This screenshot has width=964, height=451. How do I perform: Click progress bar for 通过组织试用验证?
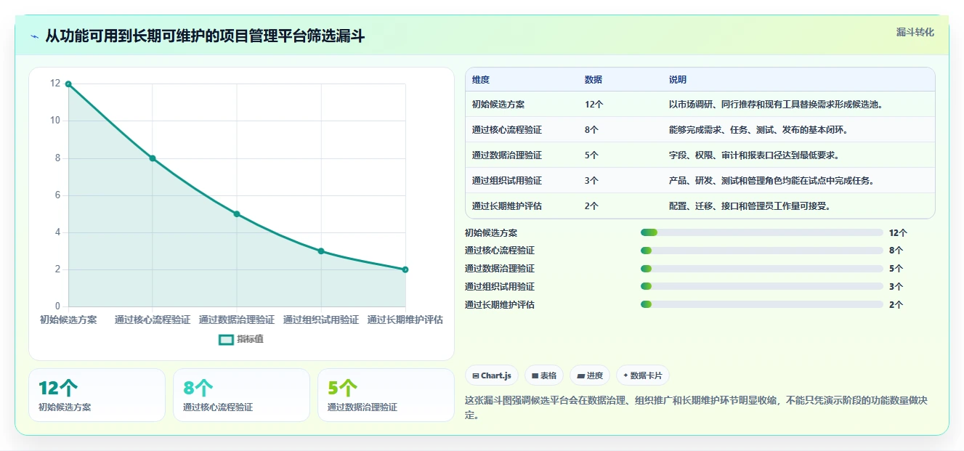[761, 287]
